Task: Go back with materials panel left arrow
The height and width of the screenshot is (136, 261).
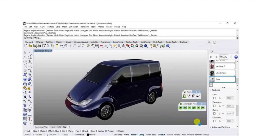Action: pyautogui.click(x=211, y=57)
